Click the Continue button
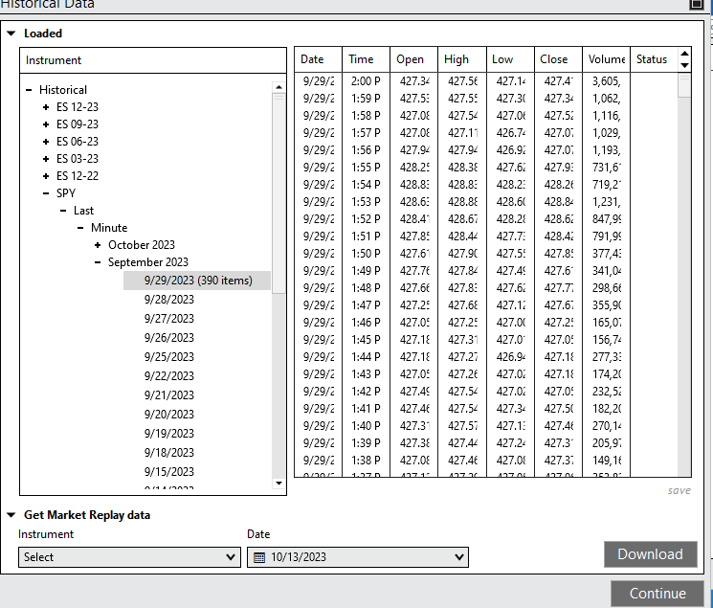 657,594
